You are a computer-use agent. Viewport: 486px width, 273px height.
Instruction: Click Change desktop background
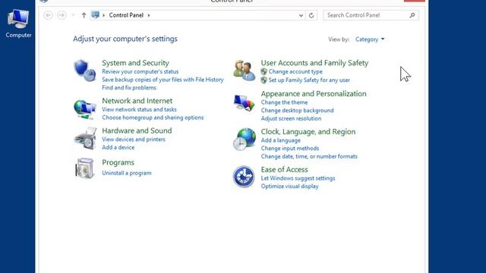pos(297,111)
